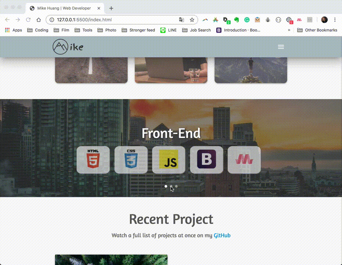This screenshot has width=342, height=265.
Task: Click the HTML5 skill icon
Action: pyautogui.click(x=93, y=160)
